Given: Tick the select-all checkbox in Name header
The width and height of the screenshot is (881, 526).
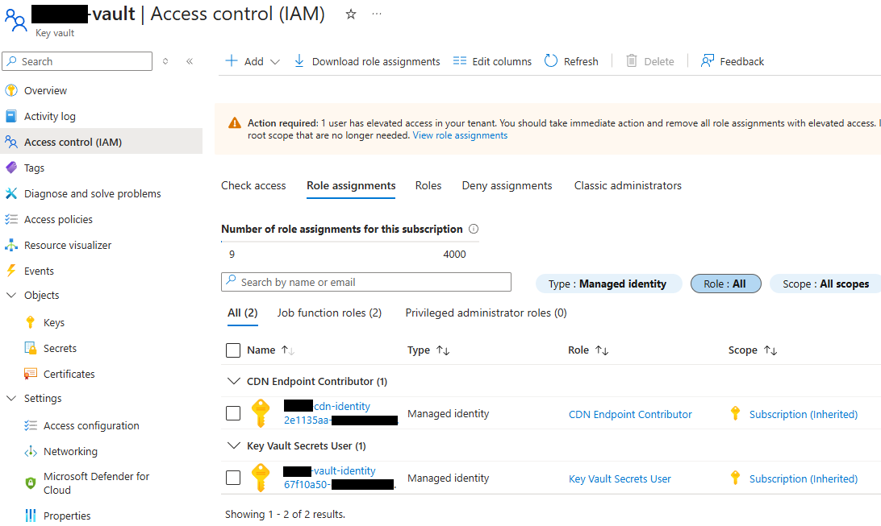Looking at the screenshot, I should (233, 350).
